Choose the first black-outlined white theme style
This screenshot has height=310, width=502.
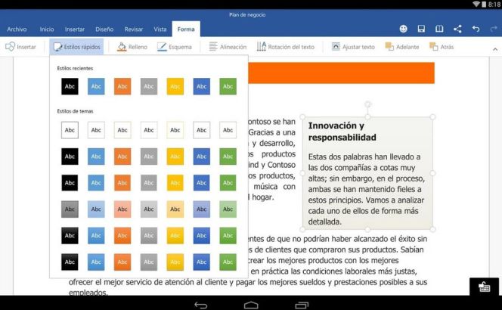[70, 130]
